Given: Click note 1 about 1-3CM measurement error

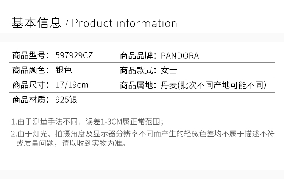Looking at the screenshot, I should pos(87,121).
